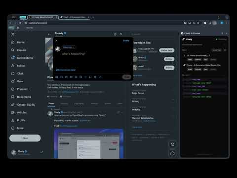The height and width of the screenshot is (178, 237).
Task: Open a new browser tab
Action: pyautogui.click(x=93, y=17)
